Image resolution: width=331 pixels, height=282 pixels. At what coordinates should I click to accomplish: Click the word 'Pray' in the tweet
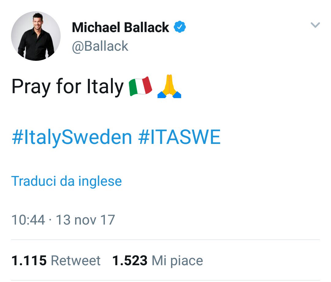pos(31,87)
